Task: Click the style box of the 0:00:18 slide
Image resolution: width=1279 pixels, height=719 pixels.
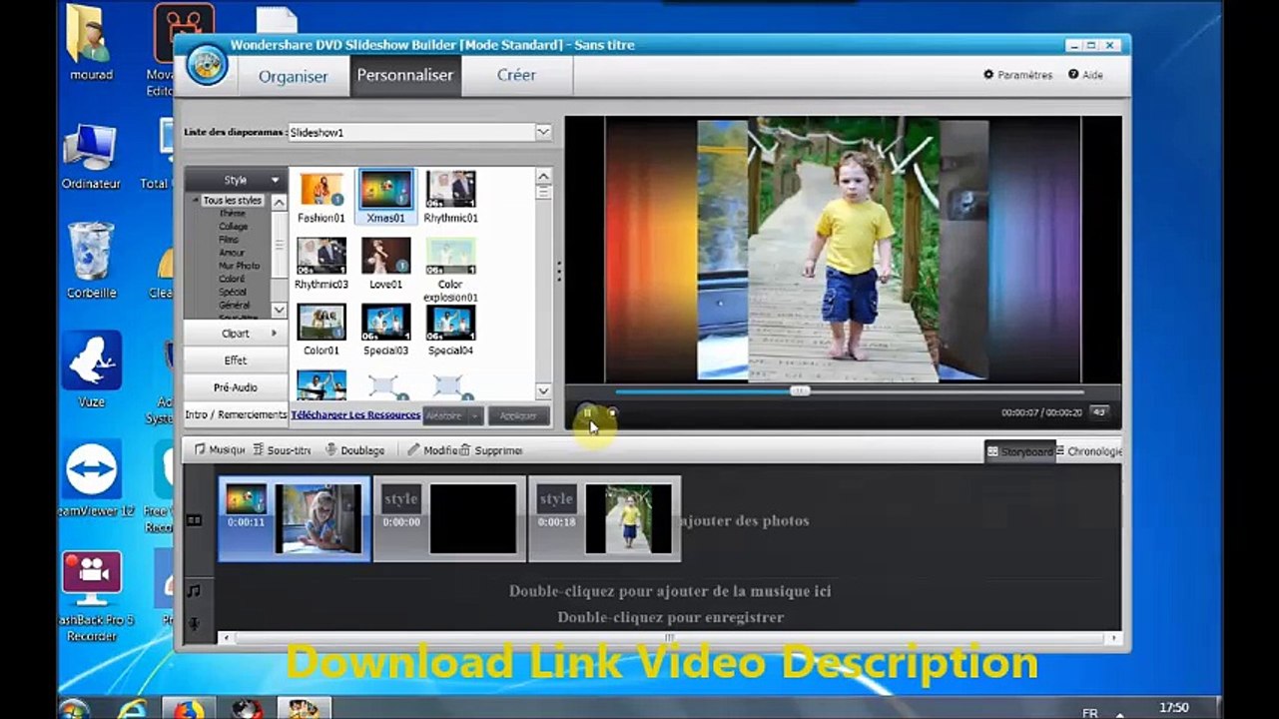Action: point(556,499)
